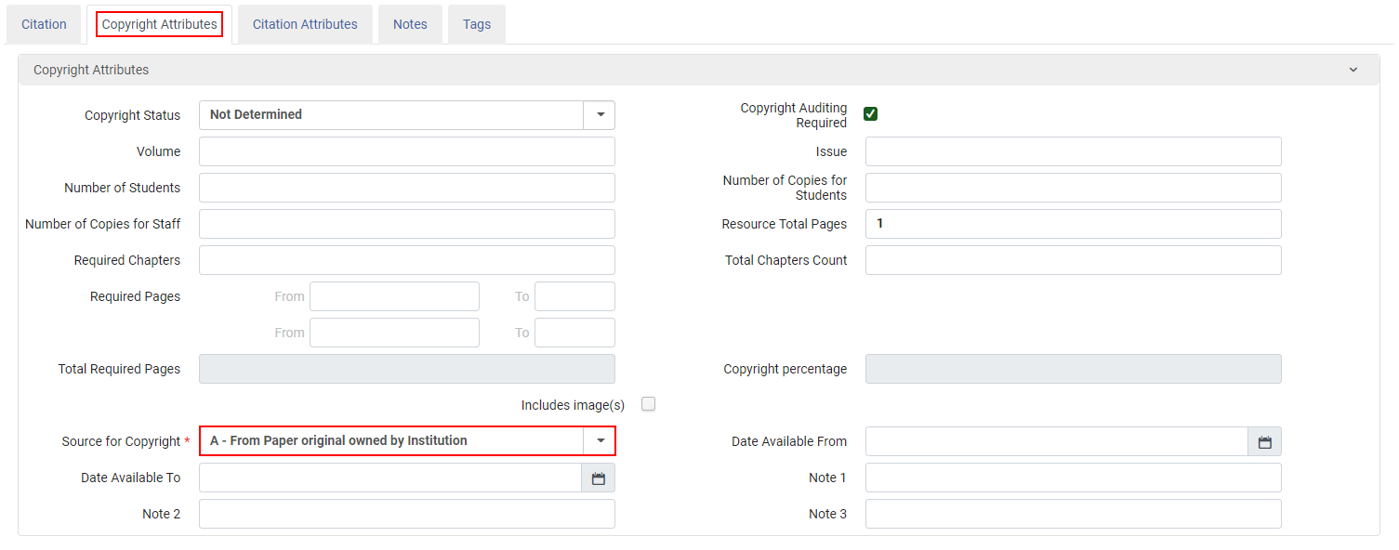The image size is (1399, 550).
Task: Open the Citation Attributes tab
Action: coord(305,24)
